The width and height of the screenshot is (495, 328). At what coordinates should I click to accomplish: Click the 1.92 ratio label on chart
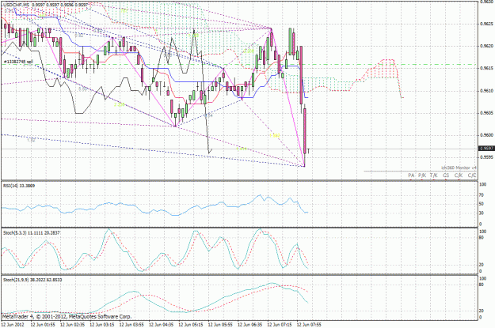pos(31,140)
